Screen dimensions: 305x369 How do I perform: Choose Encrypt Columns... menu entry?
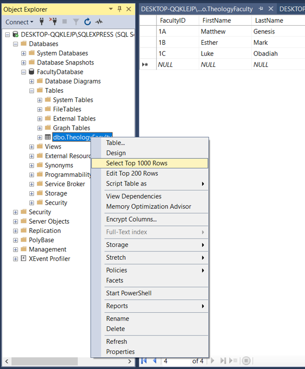click(150, 220)
